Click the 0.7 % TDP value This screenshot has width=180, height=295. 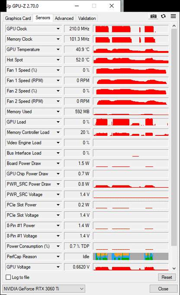[77, 246]
